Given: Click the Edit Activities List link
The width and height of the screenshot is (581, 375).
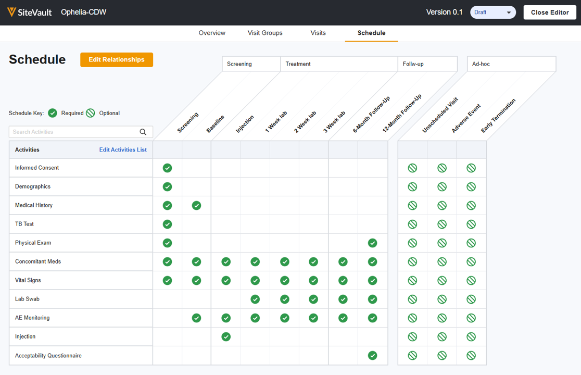Looking at the screenshot, I should [123, 149].
